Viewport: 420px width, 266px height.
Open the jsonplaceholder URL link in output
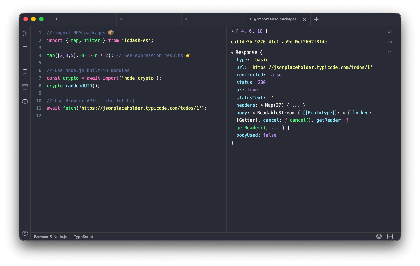pyautogui.click(x=311, y=68)
